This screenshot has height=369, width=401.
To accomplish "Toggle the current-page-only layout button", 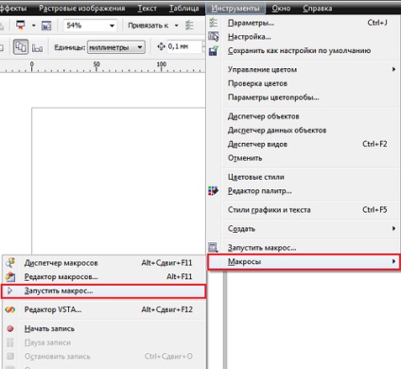I will (x=37, y=48).
